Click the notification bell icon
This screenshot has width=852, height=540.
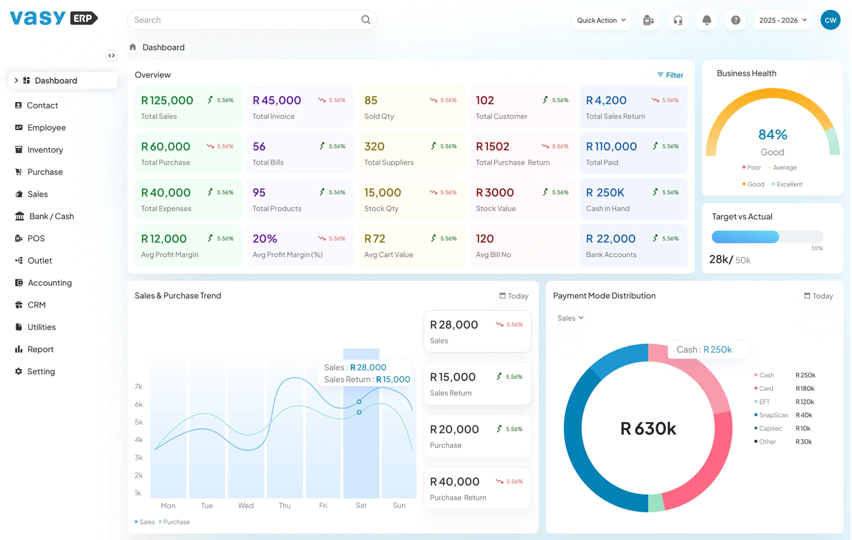click(706, 20)
